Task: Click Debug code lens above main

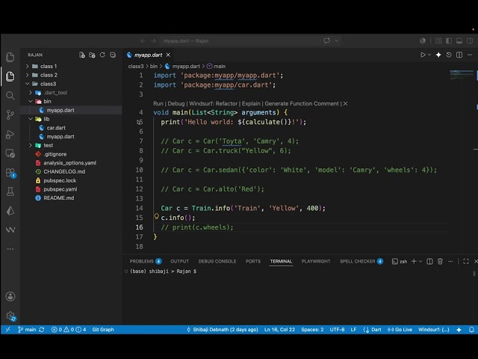Action: click(176, 104)
